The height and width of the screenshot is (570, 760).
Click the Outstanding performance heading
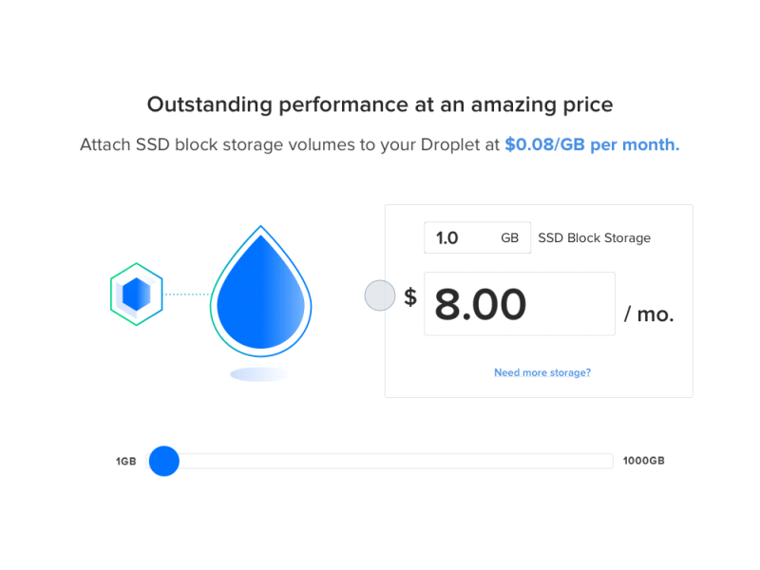click(x=380, y=104)
